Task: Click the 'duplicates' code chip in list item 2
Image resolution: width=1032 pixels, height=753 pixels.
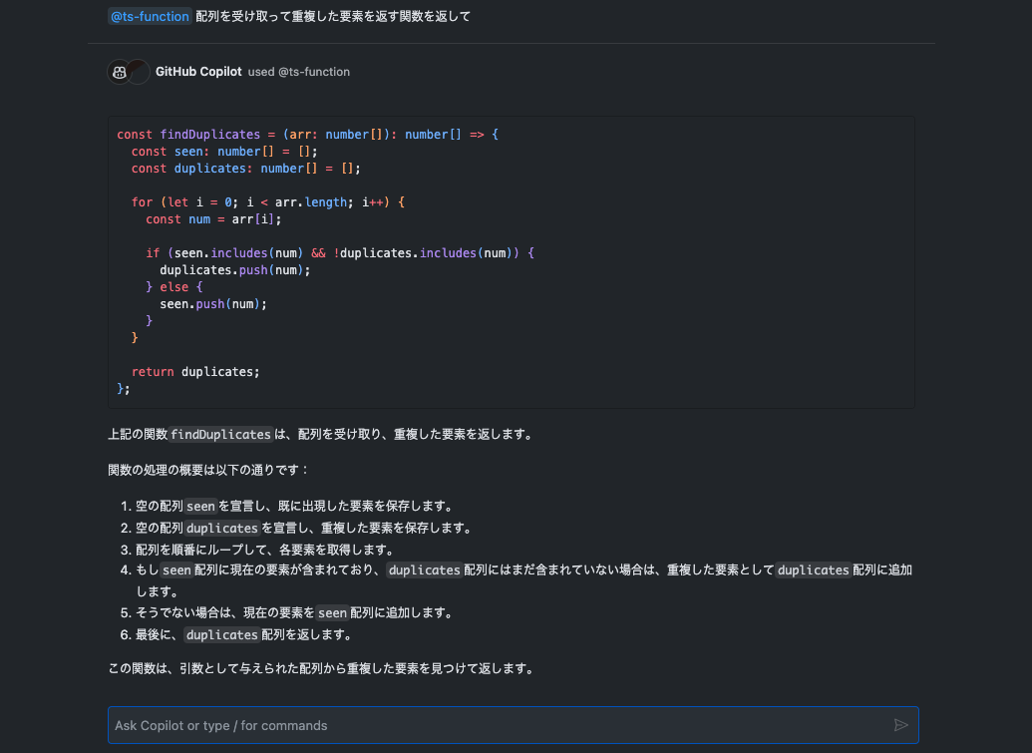Action: click(x=222, y=529)
